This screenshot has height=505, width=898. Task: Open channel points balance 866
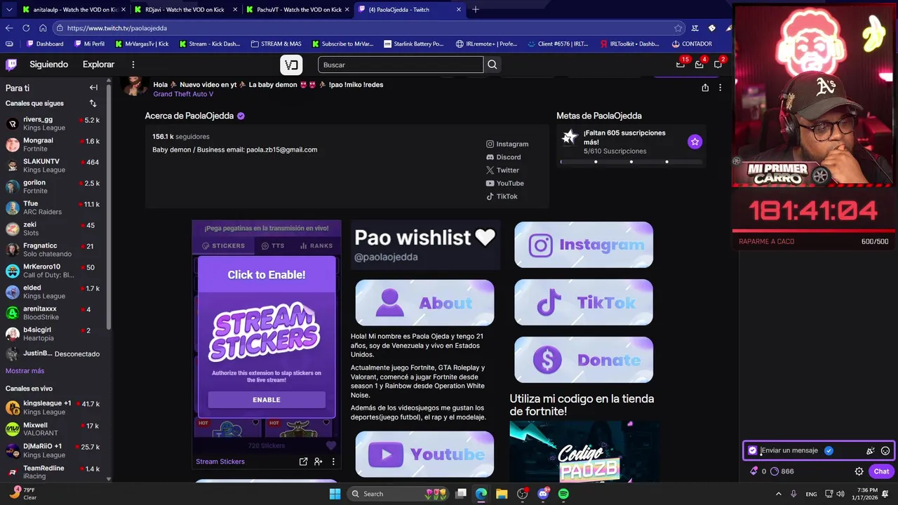[782, 471]
